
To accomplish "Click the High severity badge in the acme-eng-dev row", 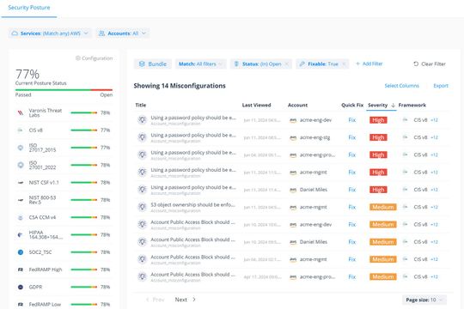I will click(x=378, y=120).
